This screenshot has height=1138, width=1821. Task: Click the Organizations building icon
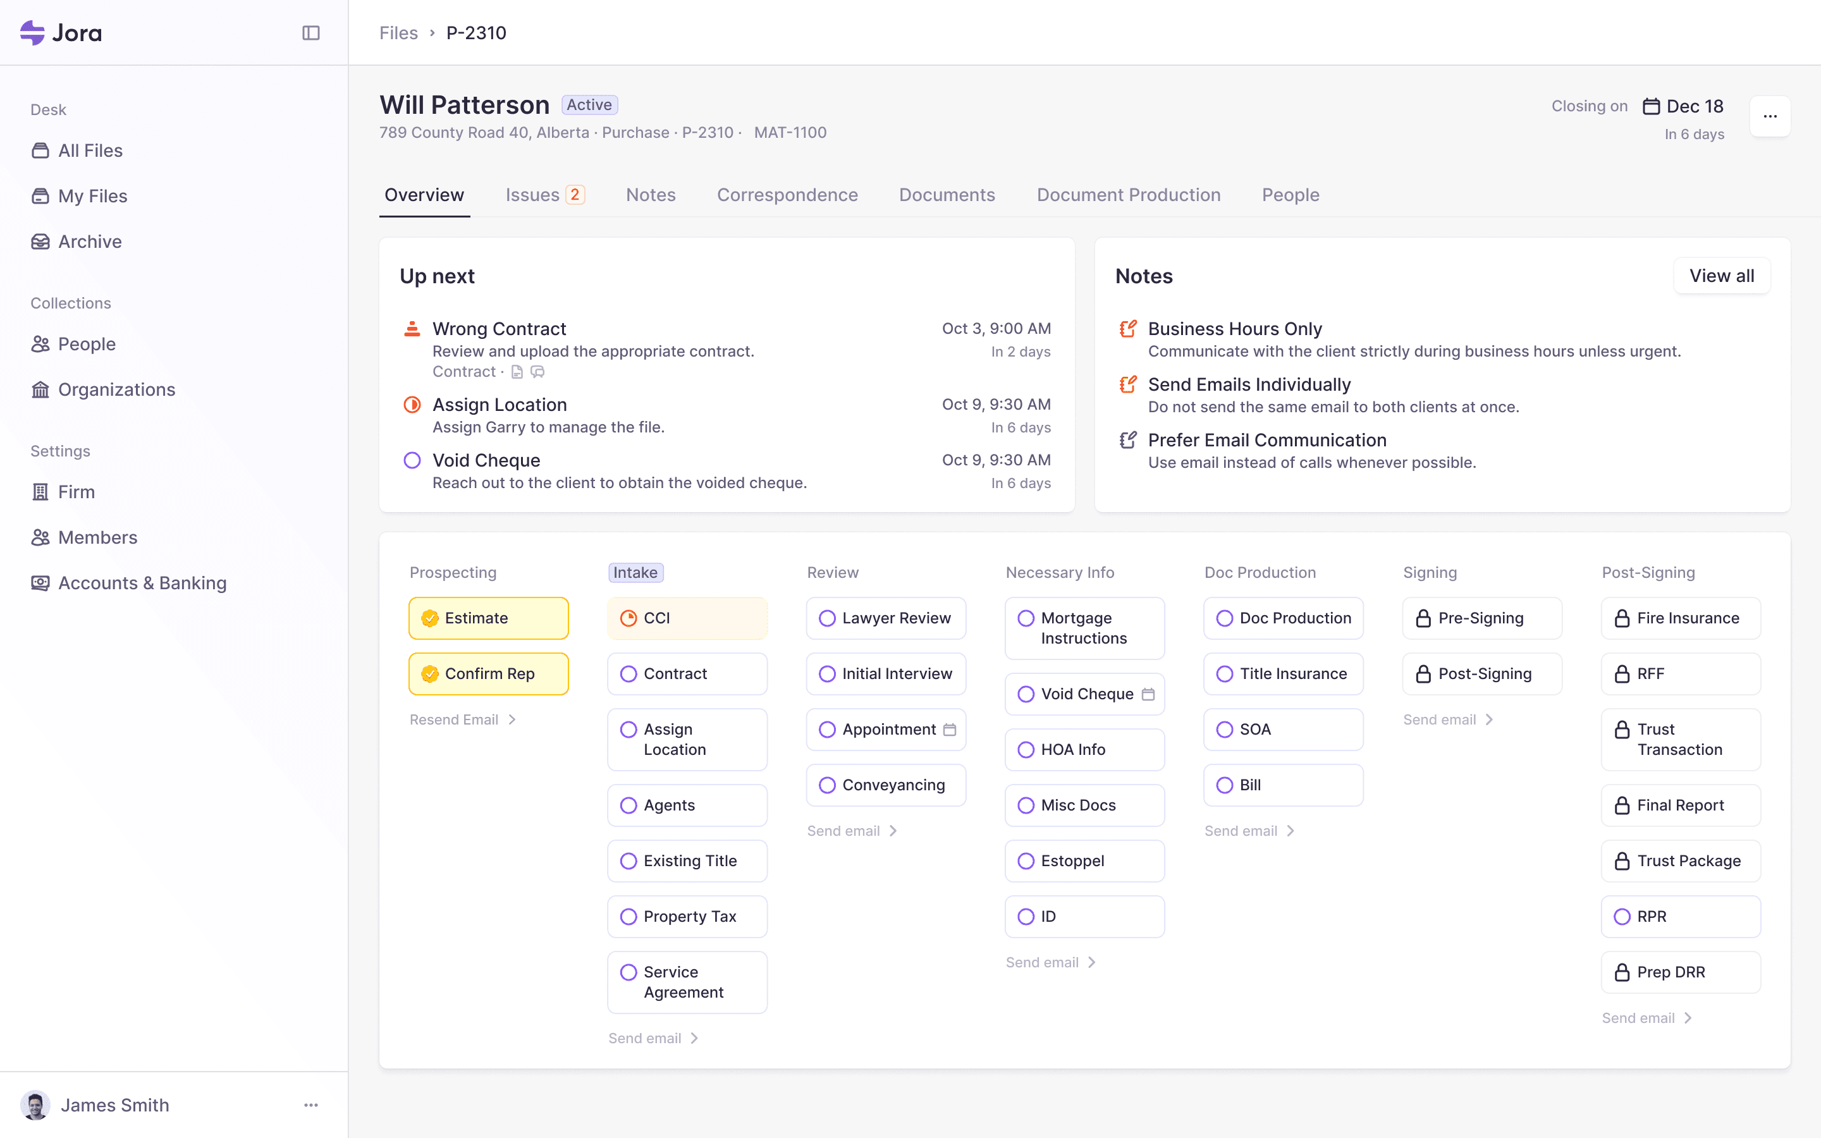(x=40, y=389)
